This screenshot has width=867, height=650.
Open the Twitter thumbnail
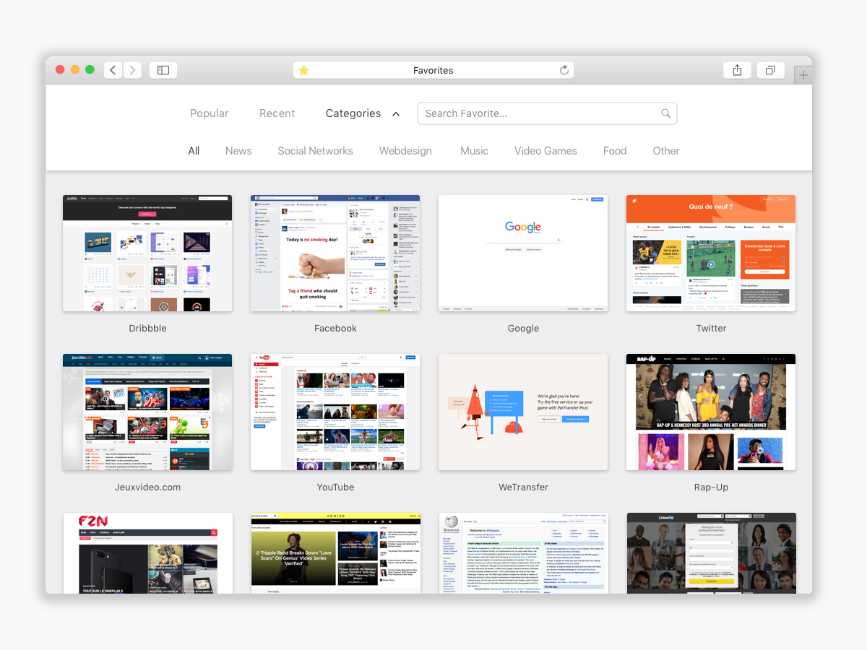711,253
